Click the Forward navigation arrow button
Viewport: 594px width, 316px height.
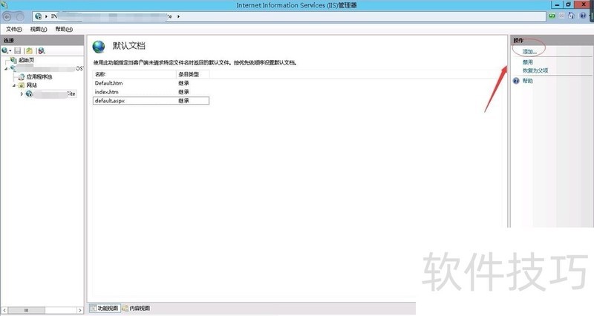[x=20, y=16]
